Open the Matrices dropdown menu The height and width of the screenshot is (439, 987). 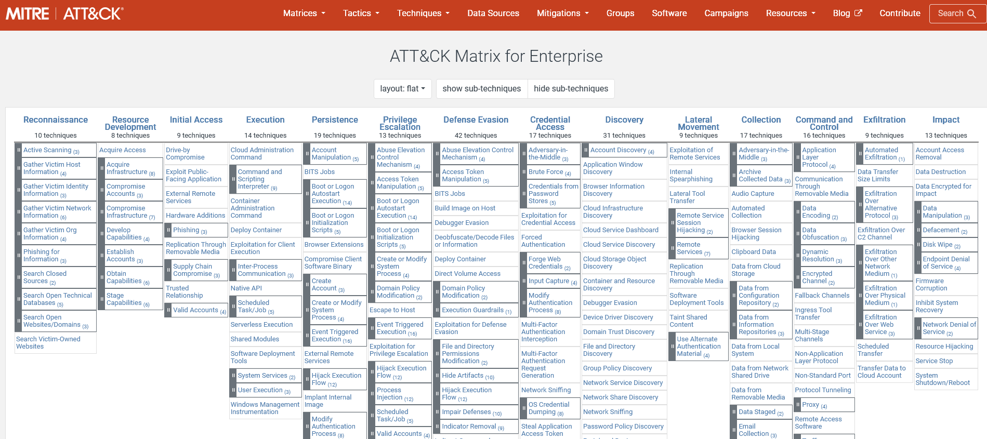click(304, 14)
